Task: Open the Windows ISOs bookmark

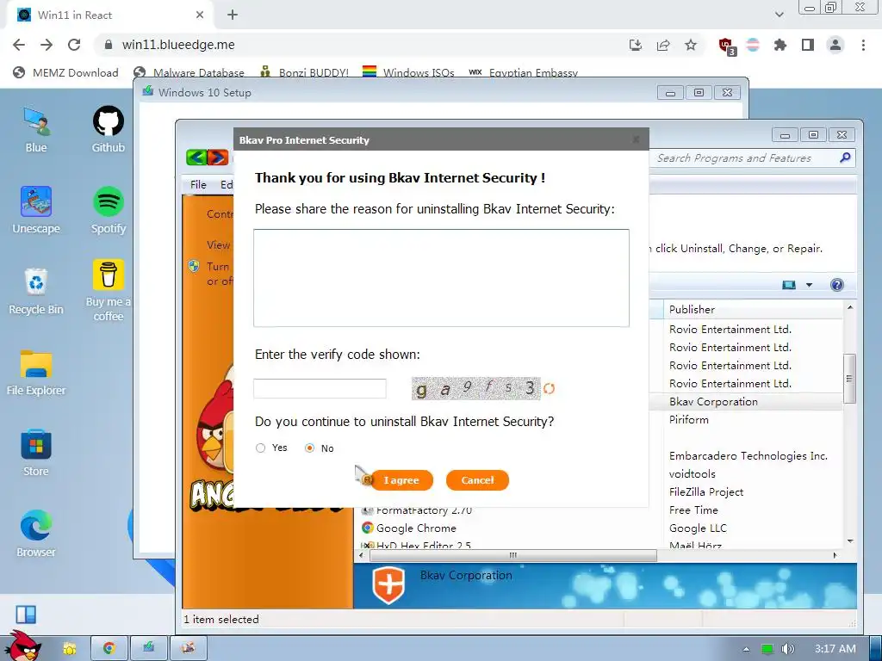Action: 409,72
